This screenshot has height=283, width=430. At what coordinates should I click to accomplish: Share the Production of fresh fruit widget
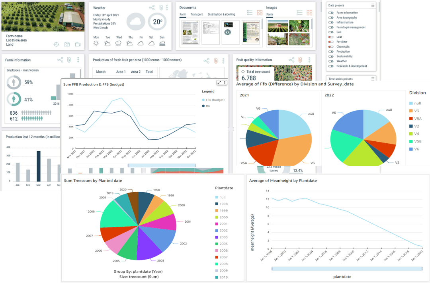coord(207,61)
